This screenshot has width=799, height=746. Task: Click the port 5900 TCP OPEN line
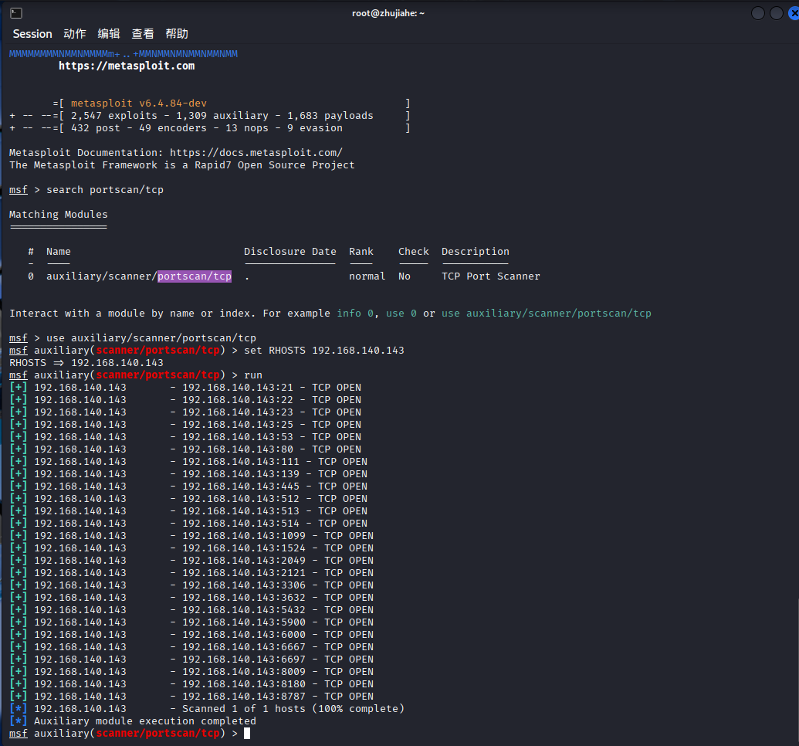pos(191,622)
